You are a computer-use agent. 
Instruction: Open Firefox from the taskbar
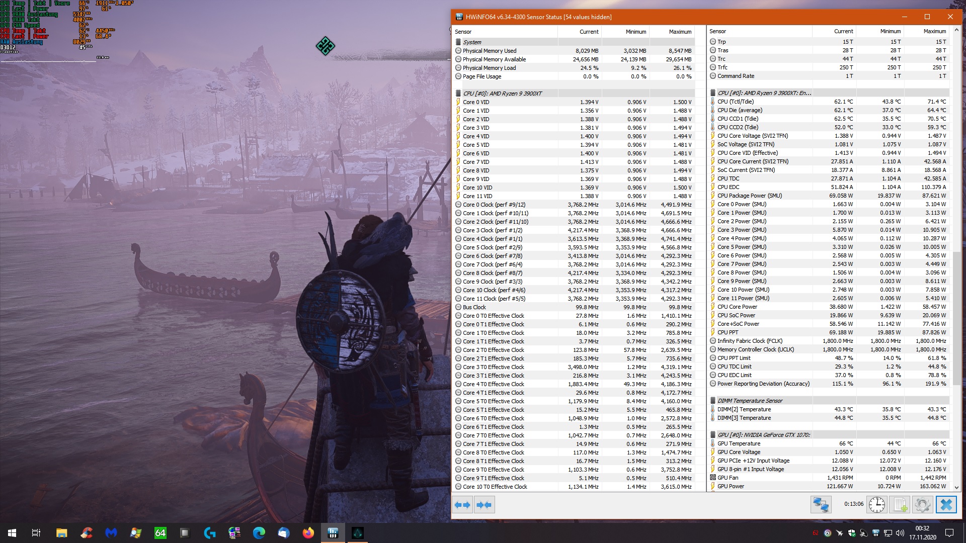tap(308, 533)
